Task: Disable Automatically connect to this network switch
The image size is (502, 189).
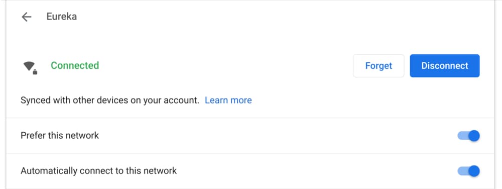Action: pyautogui.click(x=468, y=171)
